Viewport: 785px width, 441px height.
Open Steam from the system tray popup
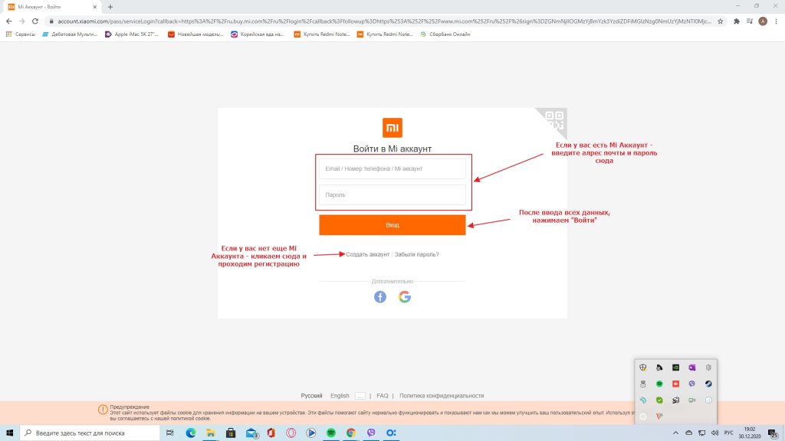click(708, 384)
